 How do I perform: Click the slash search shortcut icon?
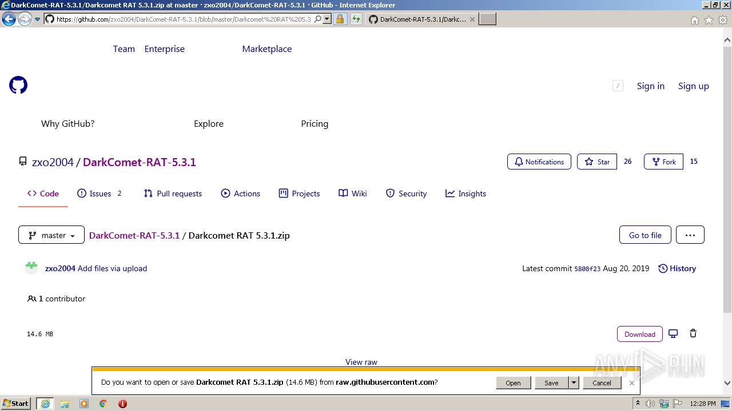pyautogui.click(x=618, y=86)
